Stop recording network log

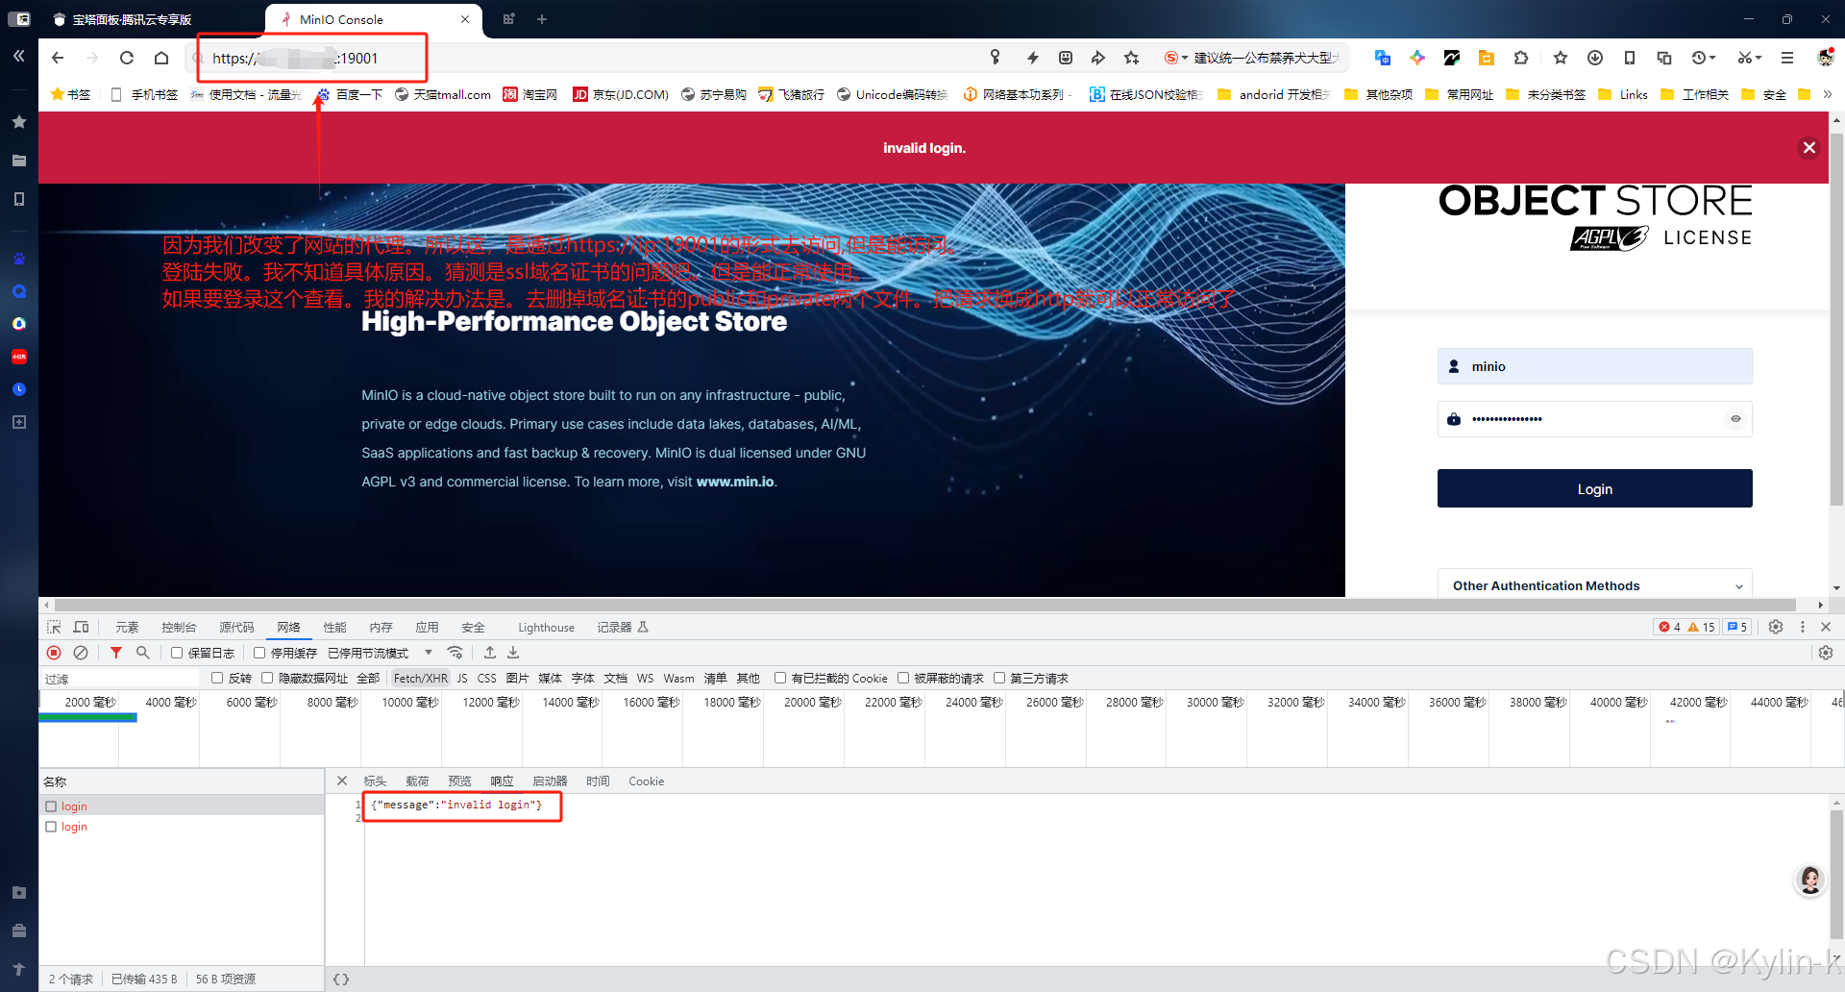tap(54, 653)
